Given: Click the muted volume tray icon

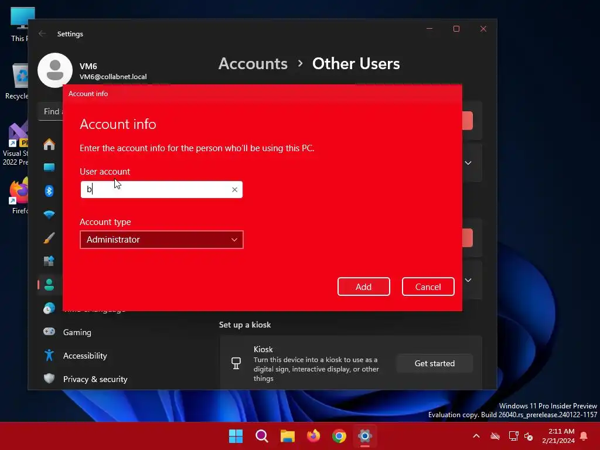Looking at the screenshot, I should click(529, 436).
